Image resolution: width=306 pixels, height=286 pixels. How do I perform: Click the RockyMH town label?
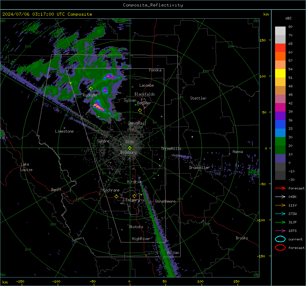coord(90,95)
